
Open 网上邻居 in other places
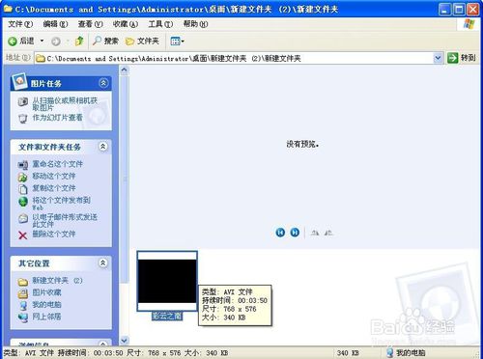click(x=46, y=317)
